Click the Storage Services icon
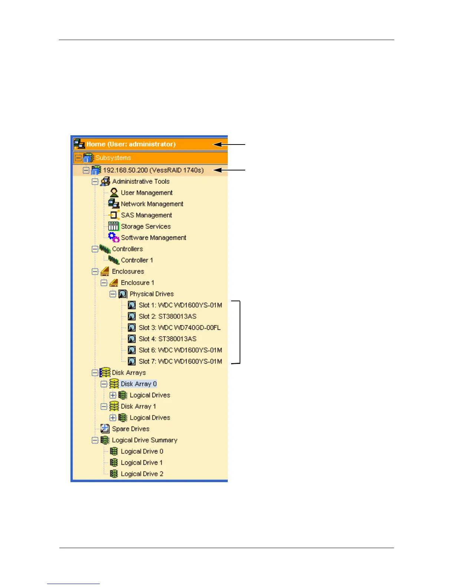Viewport: 454px width, 587px height. pyautogui.click(x=113, y=226)
